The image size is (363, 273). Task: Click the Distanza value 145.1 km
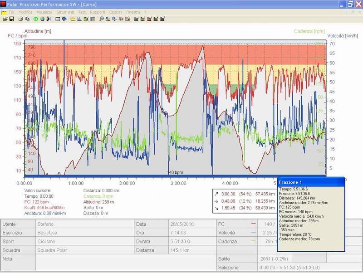180,250
